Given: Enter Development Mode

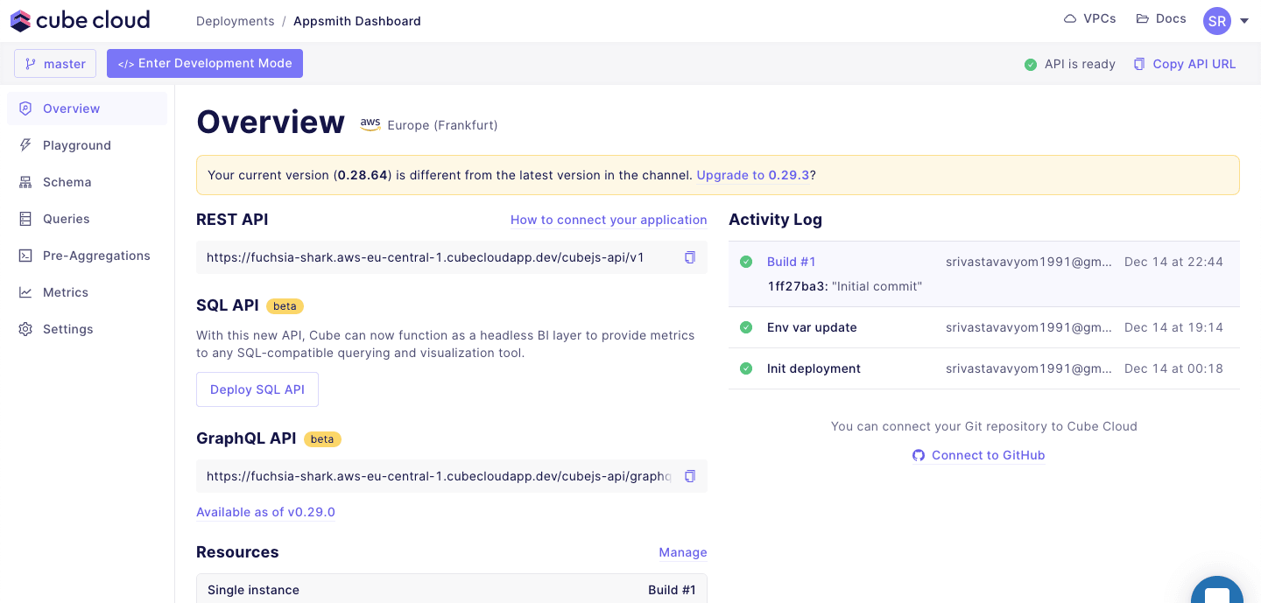Looking at the screenshot, I should pos(205,64).
